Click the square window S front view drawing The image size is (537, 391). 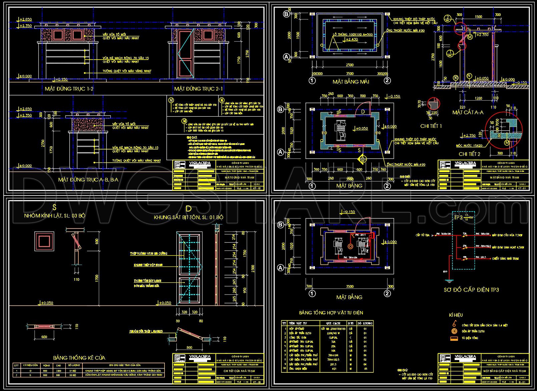click(44, 241)
